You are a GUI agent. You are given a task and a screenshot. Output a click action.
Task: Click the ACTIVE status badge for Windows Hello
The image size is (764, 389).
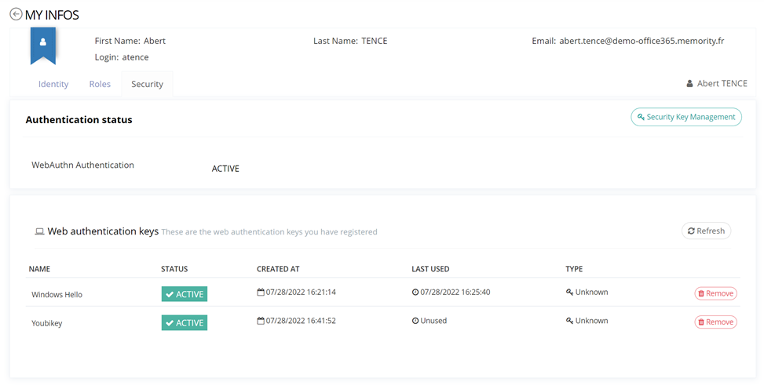tap(185, 294)
